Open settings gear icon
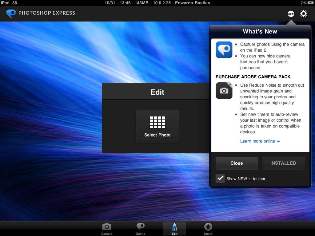The image size is (315, 236). (x=303, y=14)
